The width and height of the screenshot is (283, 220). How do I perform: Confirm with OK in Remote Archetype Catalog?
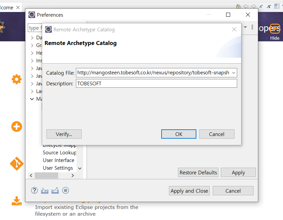(179, 134)
